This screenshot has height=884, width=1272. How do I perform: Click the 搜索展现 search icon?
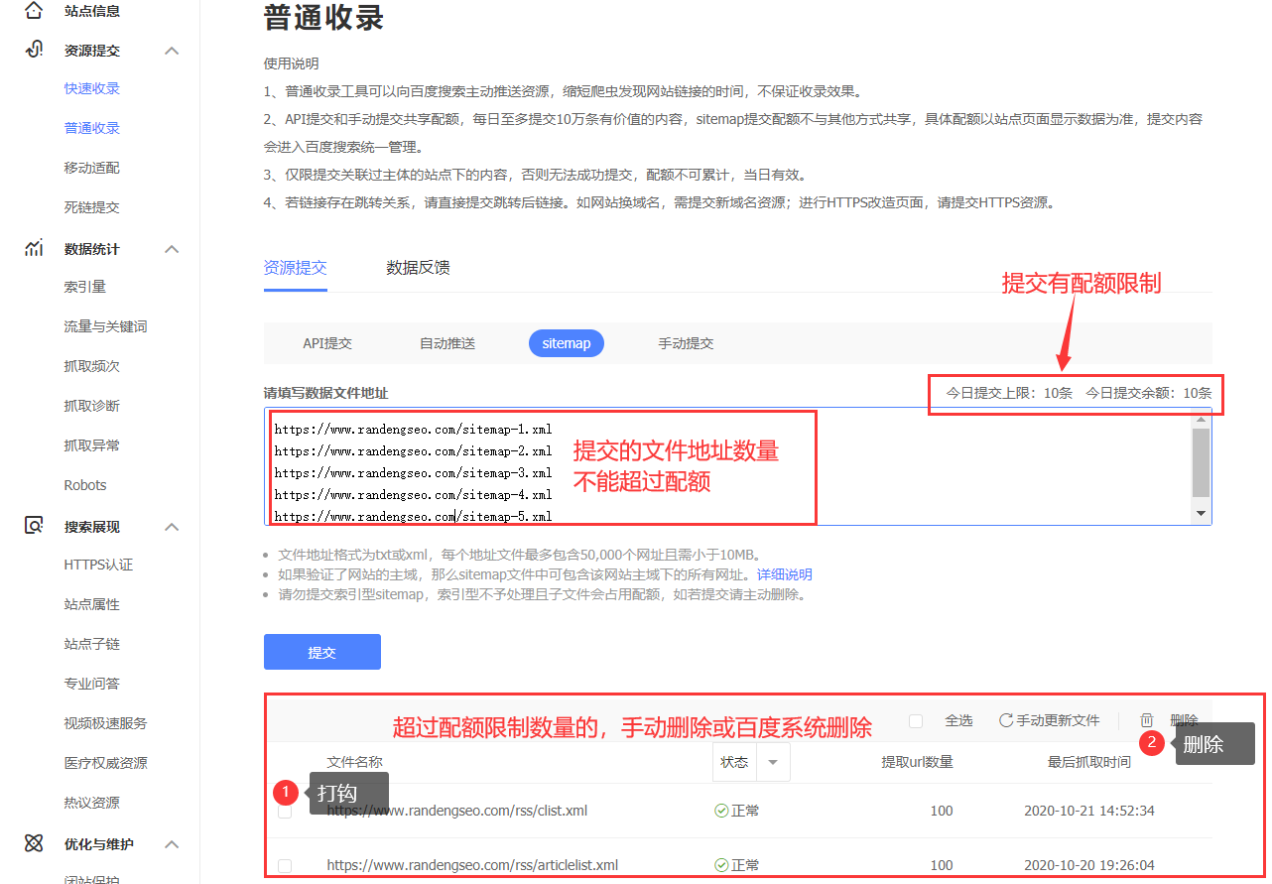pos(34,526)
